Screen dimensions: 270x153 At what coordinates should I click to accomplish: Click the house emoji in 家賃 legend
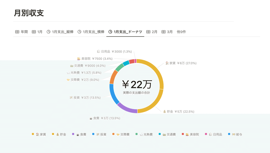pyautogui.click(x=37, y=134)
